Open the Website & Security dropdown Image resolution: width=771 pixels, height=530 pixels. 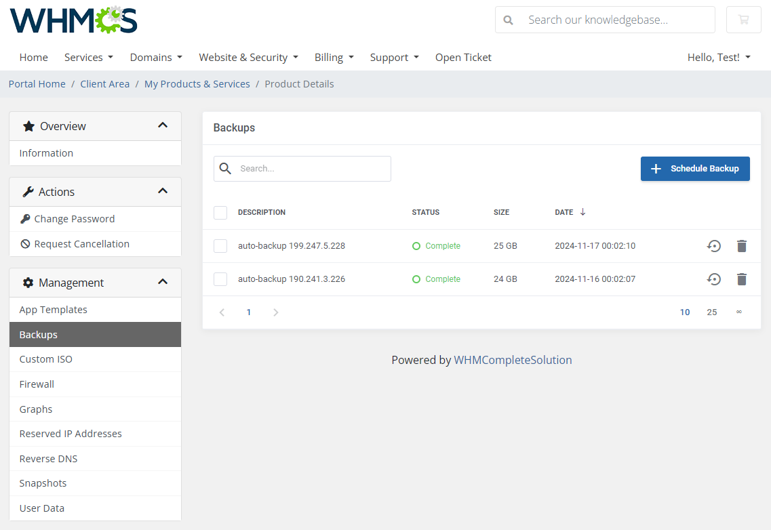click(248, 58)
